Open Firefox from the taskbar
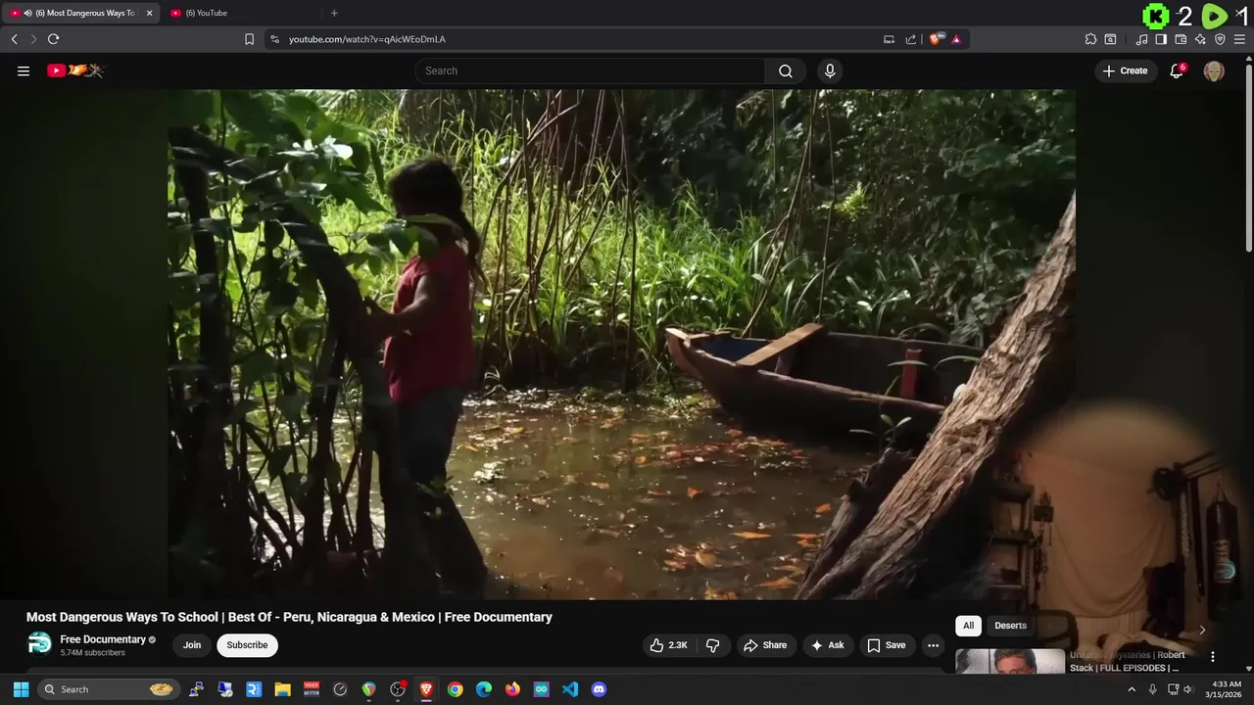The image size is (1254, 705). point(512,689)
